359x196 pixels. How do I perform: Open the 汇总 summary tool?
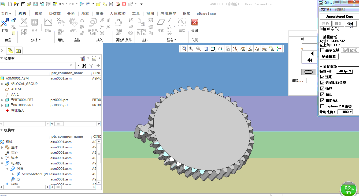pos(5,26)
